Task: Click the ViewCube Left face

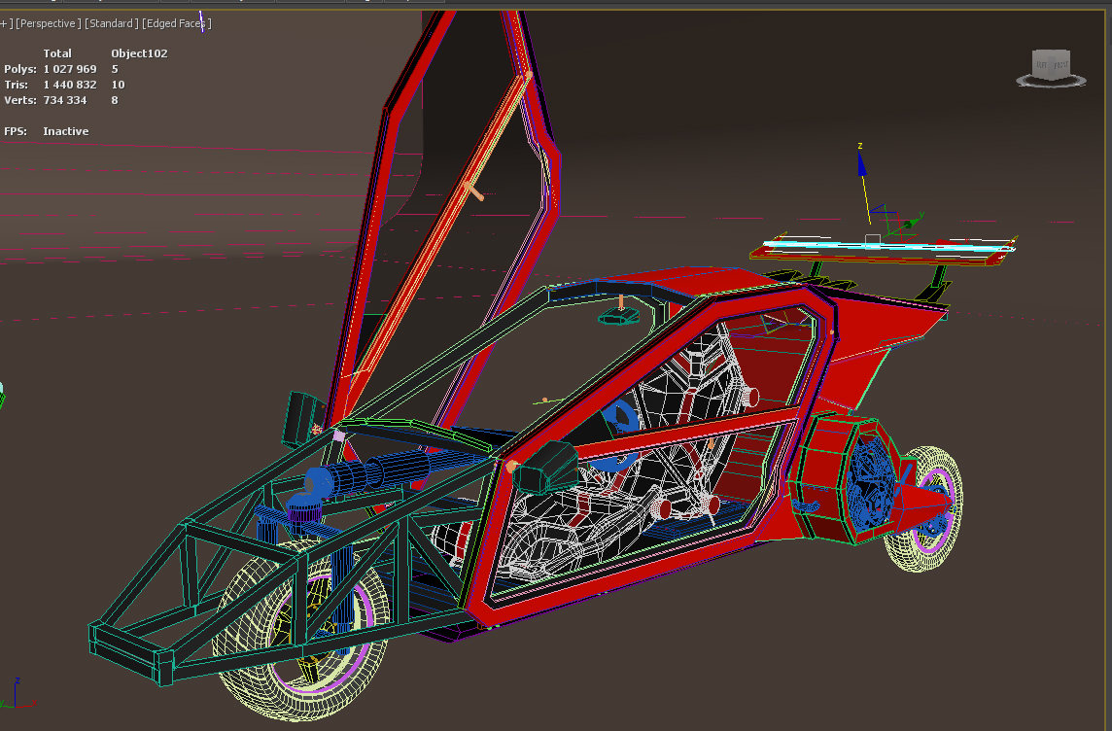Action: click(x=1041, y=65)
